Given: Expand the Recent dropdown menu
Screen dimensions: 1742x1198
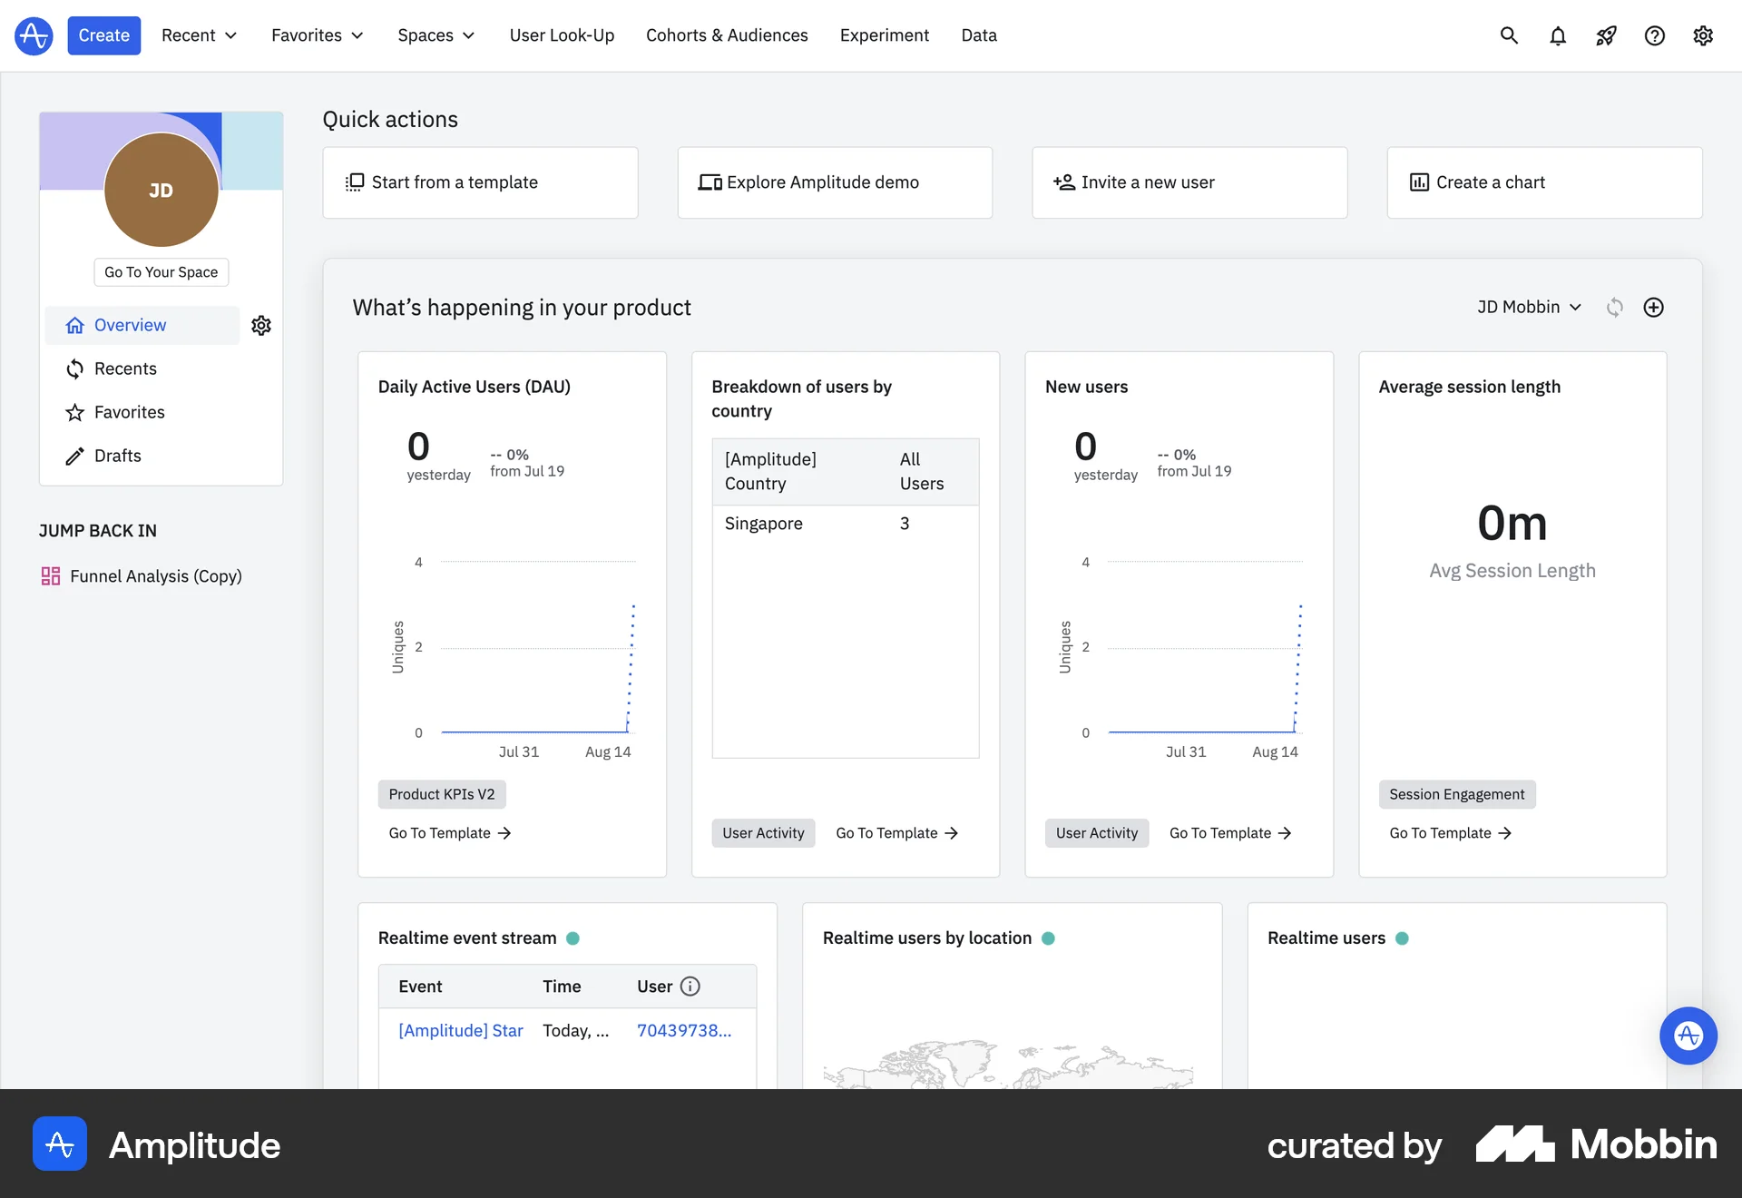Looking at the screenshot, I should [199, 35].
